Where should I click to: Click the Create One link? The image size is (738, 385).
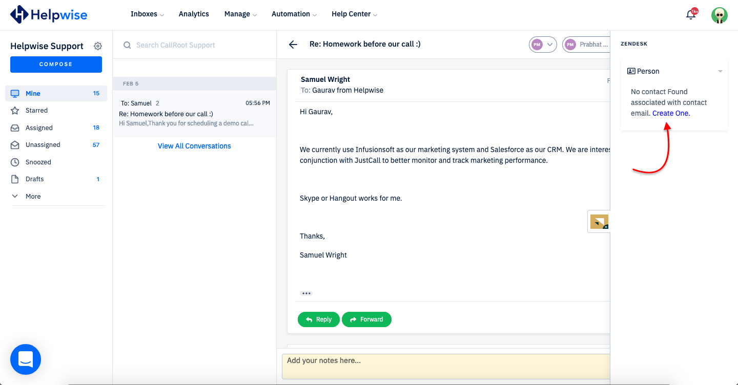(671, 113)
